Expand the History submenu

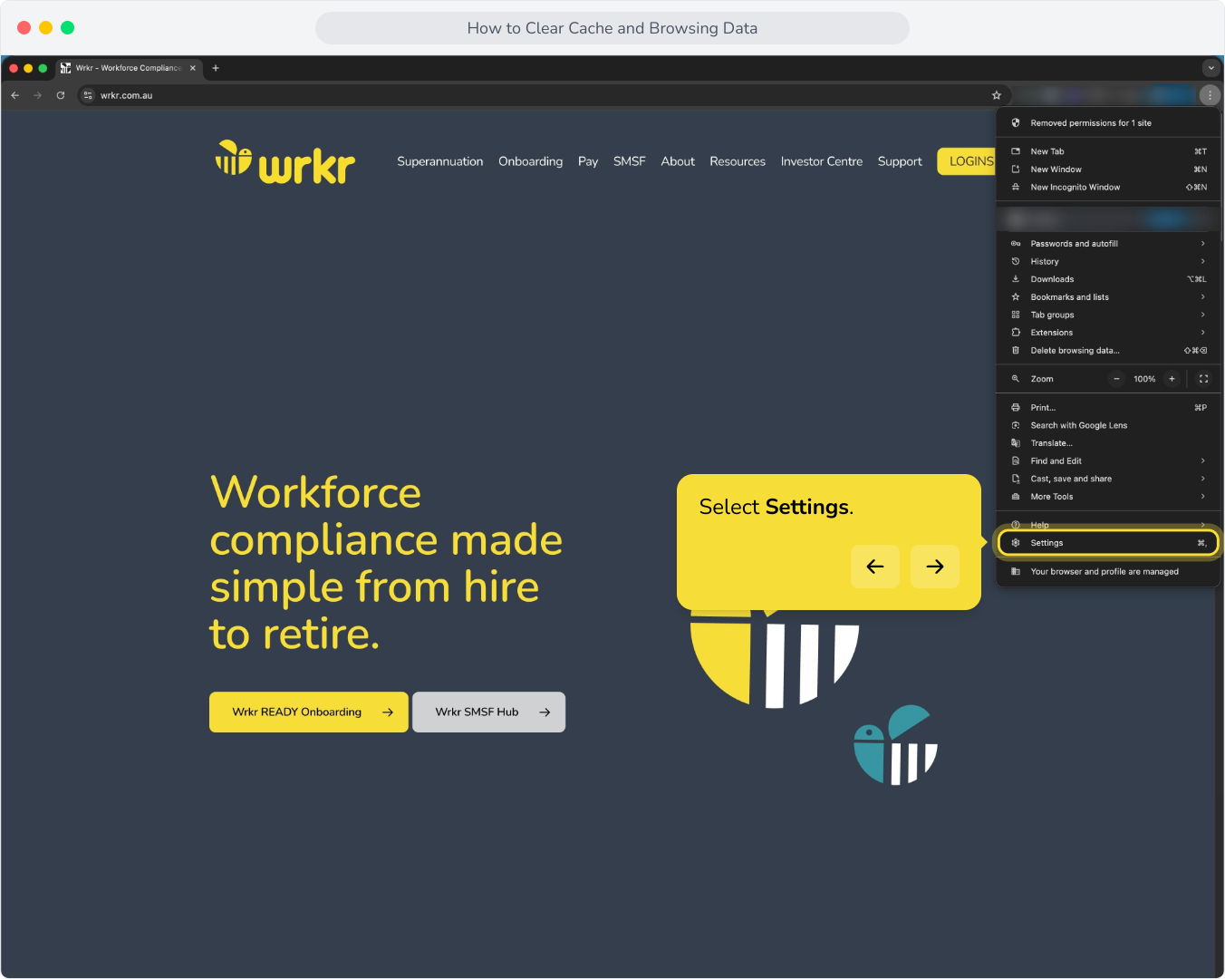[x=1107, y=261]
